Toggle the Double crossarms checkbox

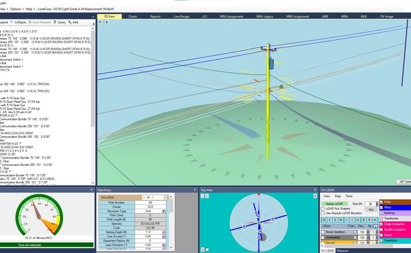pyautogui.click(x=382, y=230)
